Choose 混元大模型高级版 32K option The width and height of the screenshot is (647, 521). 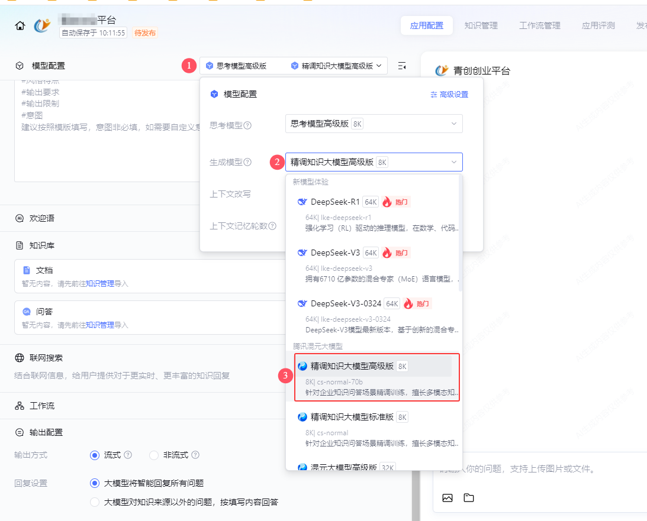pyautogui.click(x=373, y=466)
